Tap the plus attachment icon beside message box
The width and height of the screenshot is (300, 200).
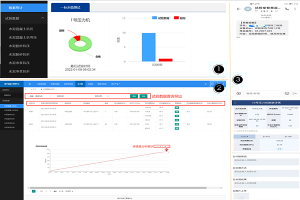[x=238, y=93]
